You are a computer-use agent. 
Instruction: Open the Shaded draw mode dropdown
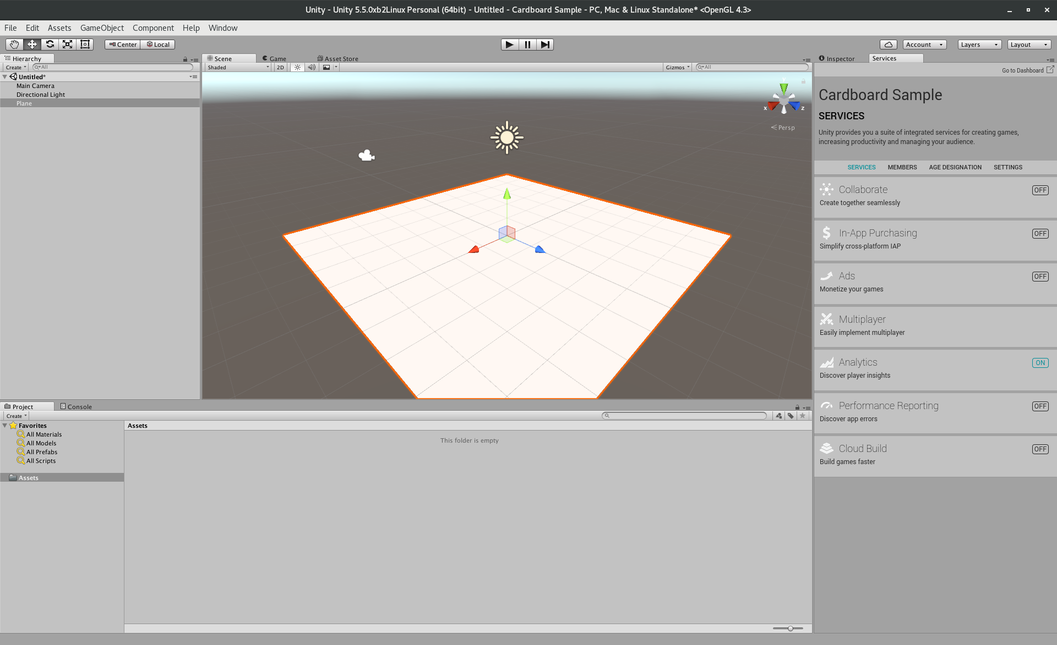238,67
